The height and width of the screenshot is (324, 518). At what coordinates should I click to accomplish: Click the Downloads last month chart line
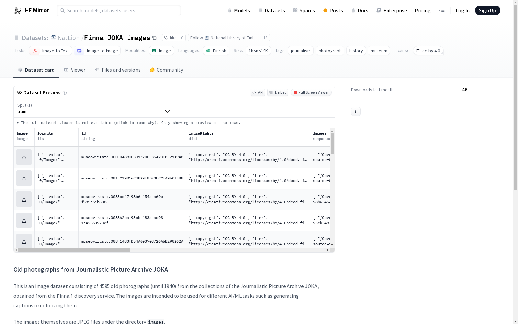point(428,90)
